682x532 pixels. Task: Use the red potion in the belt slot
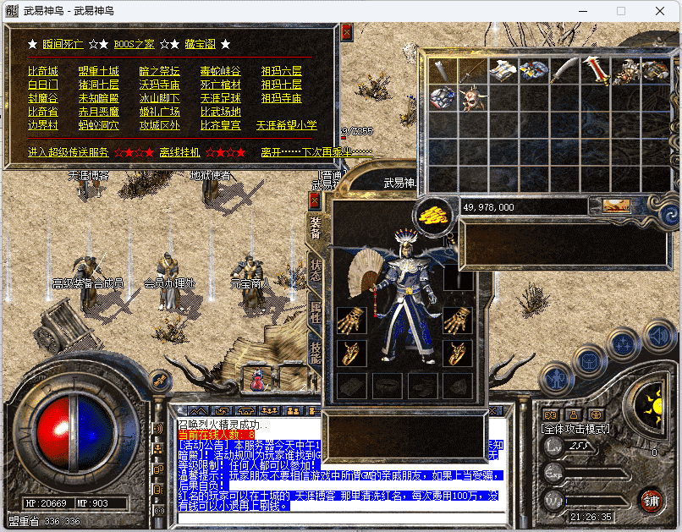click(x=257, y=380)
